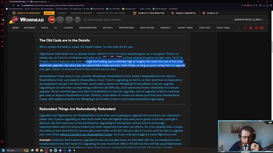The width and height of the screenshot is (273, 153).
Task: Click the Wowhead logo
Action: tap(26, 20)
